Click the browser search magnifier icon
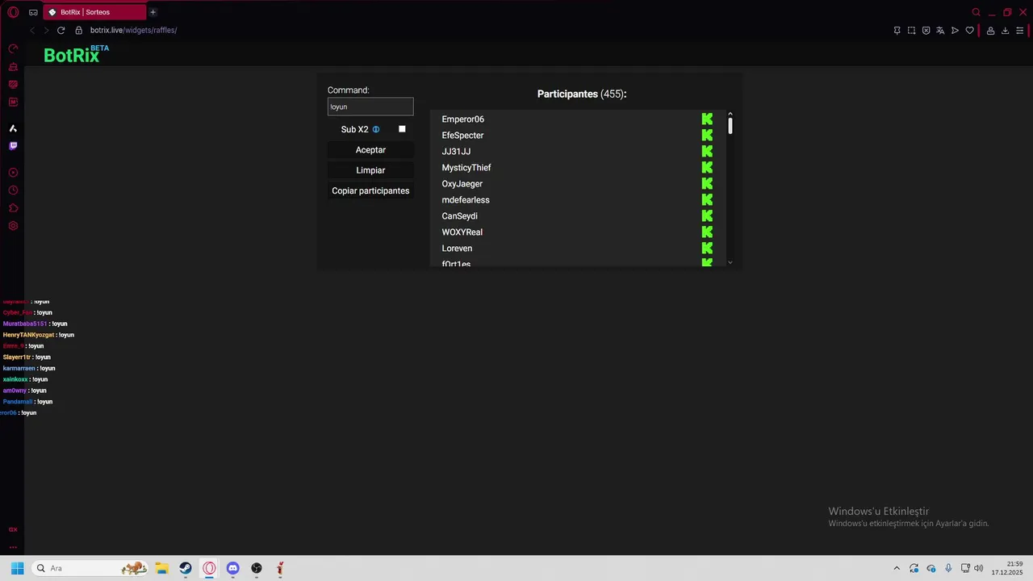The height and width of the screenshot is (581, 1033). pyautogui.click(x=976, y=12)
